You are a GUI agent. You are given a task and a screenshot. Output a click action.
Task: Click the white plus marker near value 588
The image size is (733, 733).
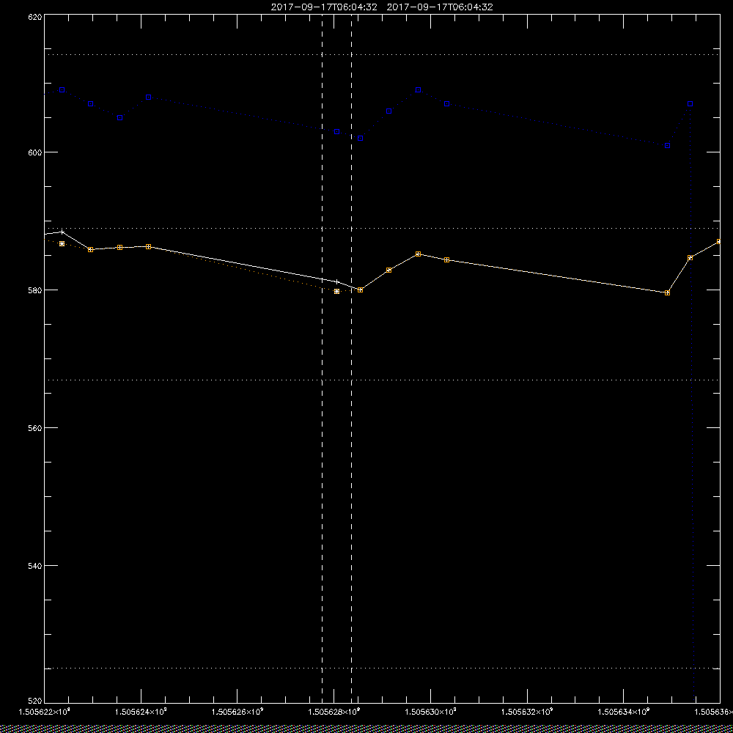pyautogui.click(x=62, y=232)
